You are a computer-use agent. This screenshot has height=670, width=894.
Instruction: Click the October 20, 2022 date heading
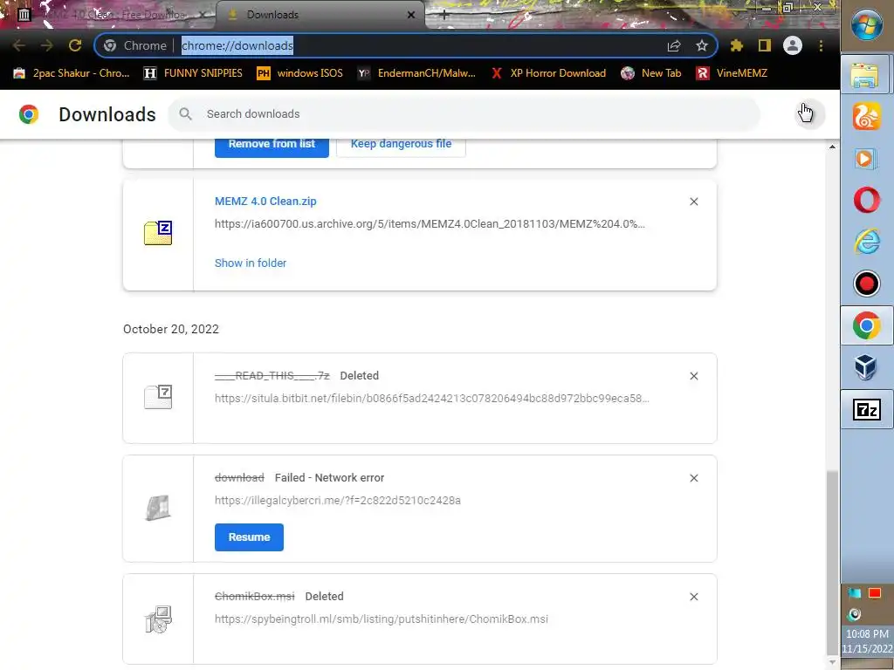(x=171, y=329)
